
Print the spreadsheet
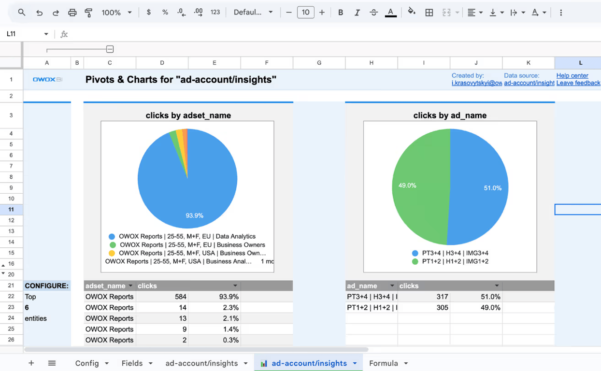coord(72,13)
